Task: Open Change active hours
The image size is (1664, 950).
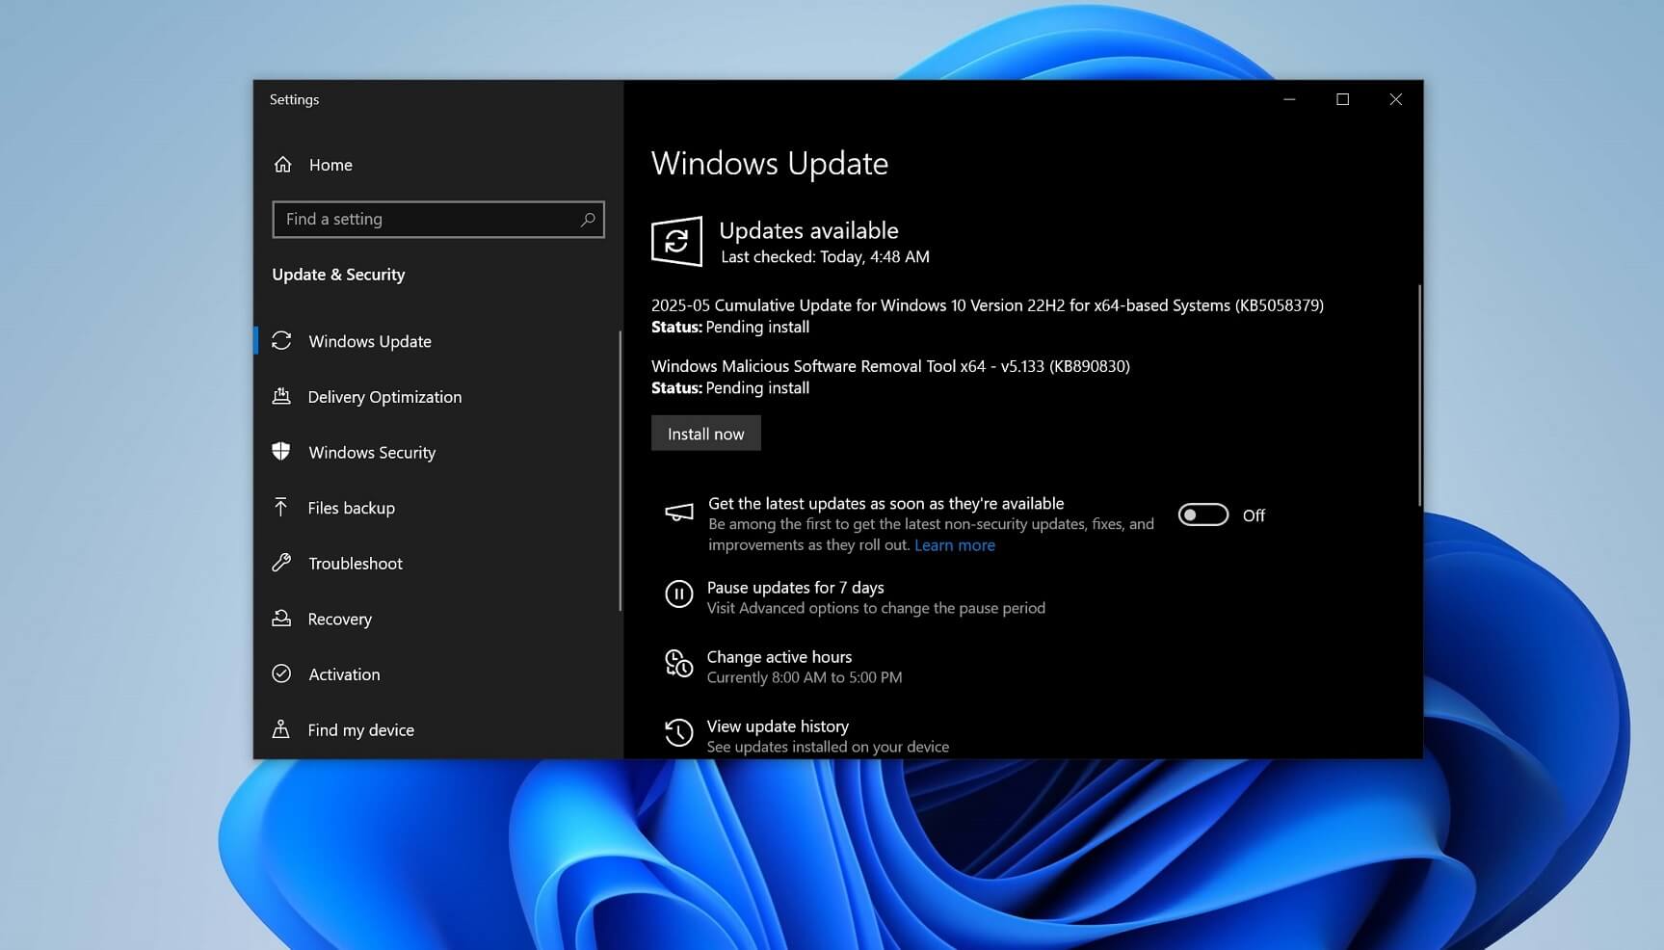Action: 779,656
